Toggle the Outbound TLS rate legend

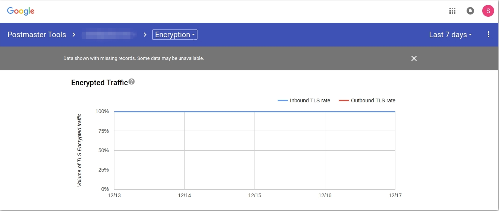coord(373,100)
